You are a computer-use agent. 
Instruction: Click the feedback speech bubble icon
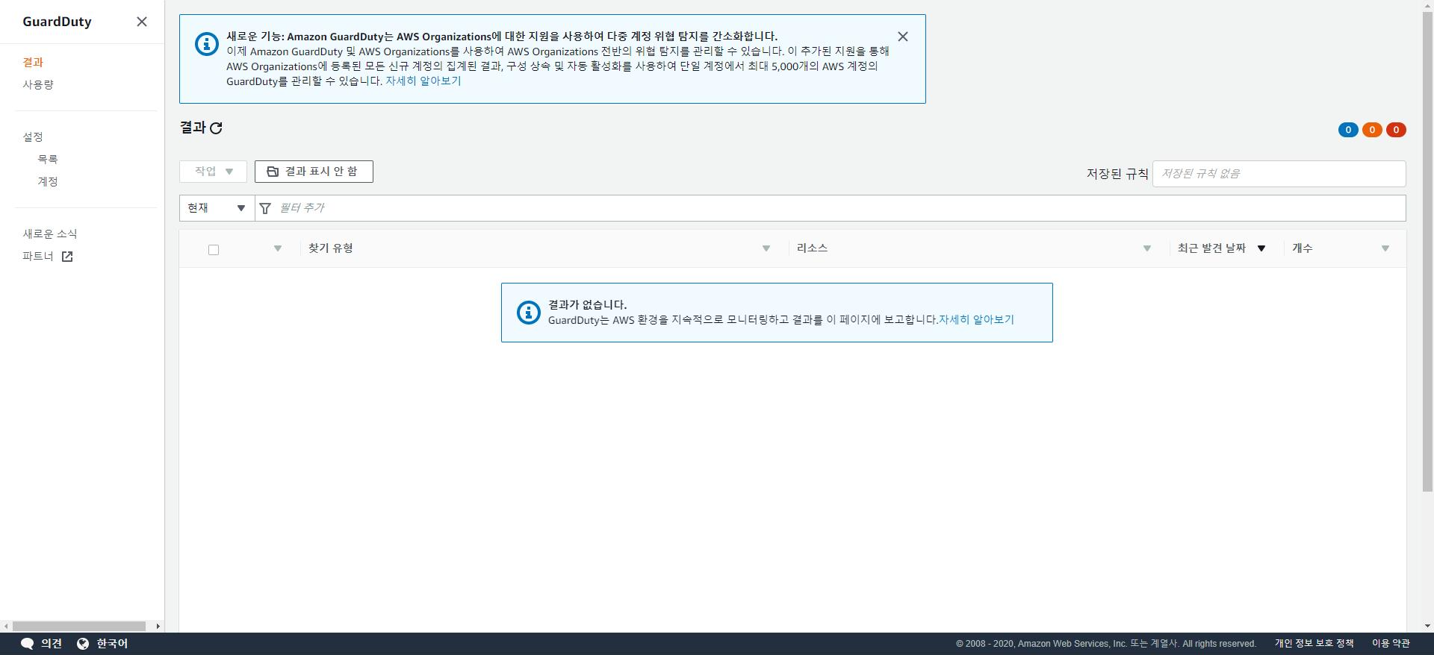pos(27,644)
